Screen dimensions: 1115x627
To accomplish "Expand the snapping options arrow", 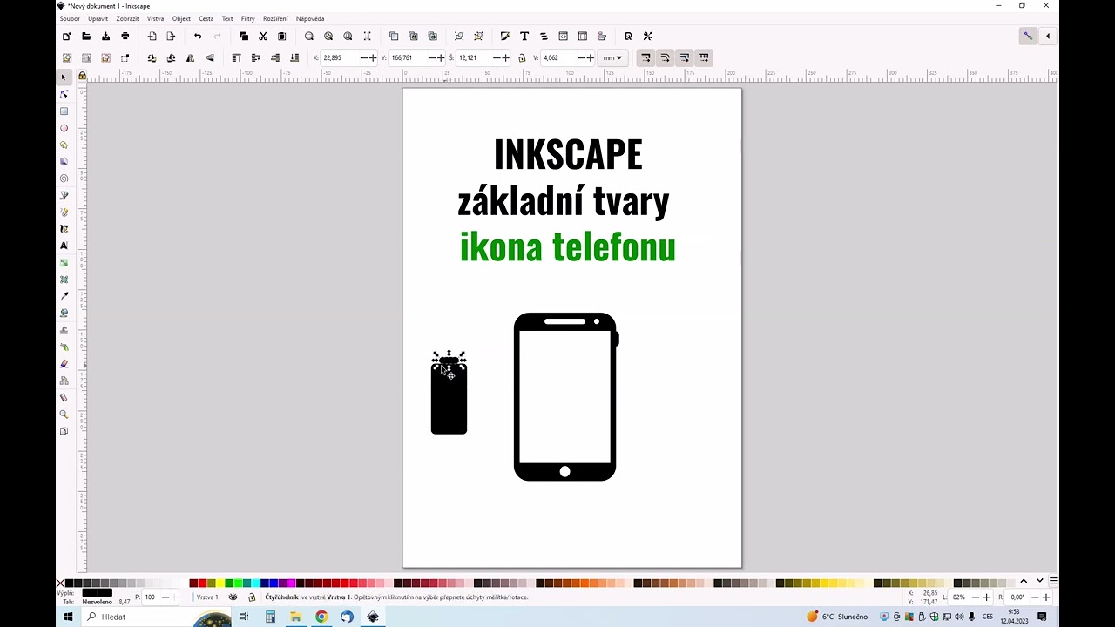I will coord(1048,36).
